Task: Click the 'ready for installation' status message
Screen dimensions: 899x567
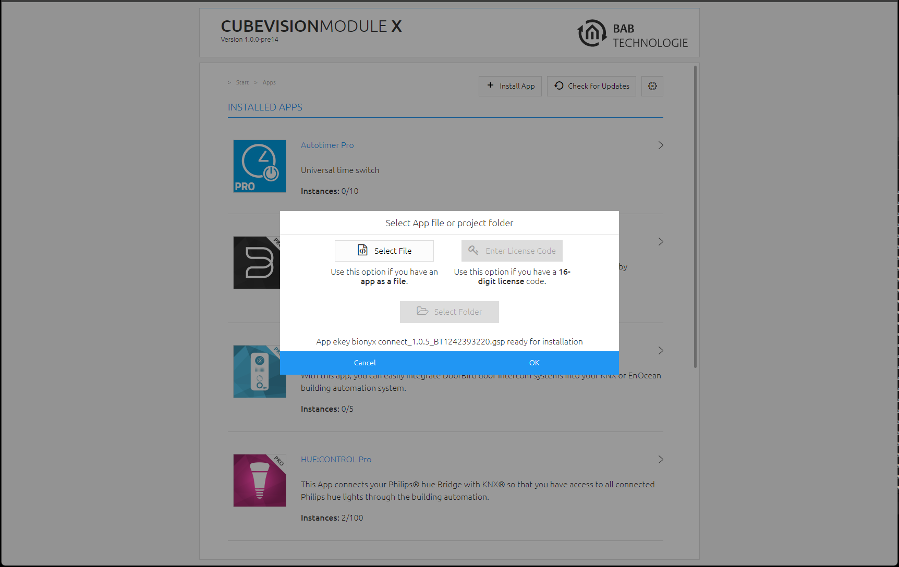Action: click(x=449, y=341)
